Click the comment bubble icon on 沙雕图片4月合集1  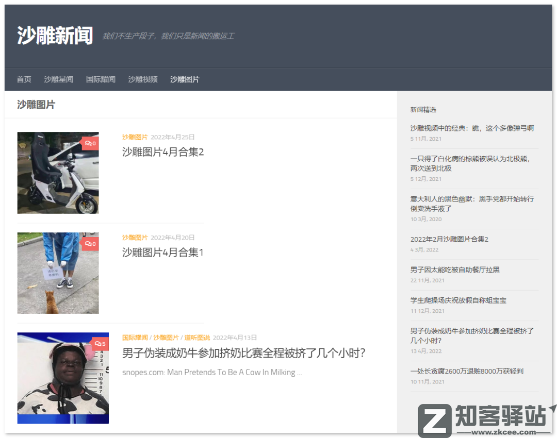(x=90, y=244)
